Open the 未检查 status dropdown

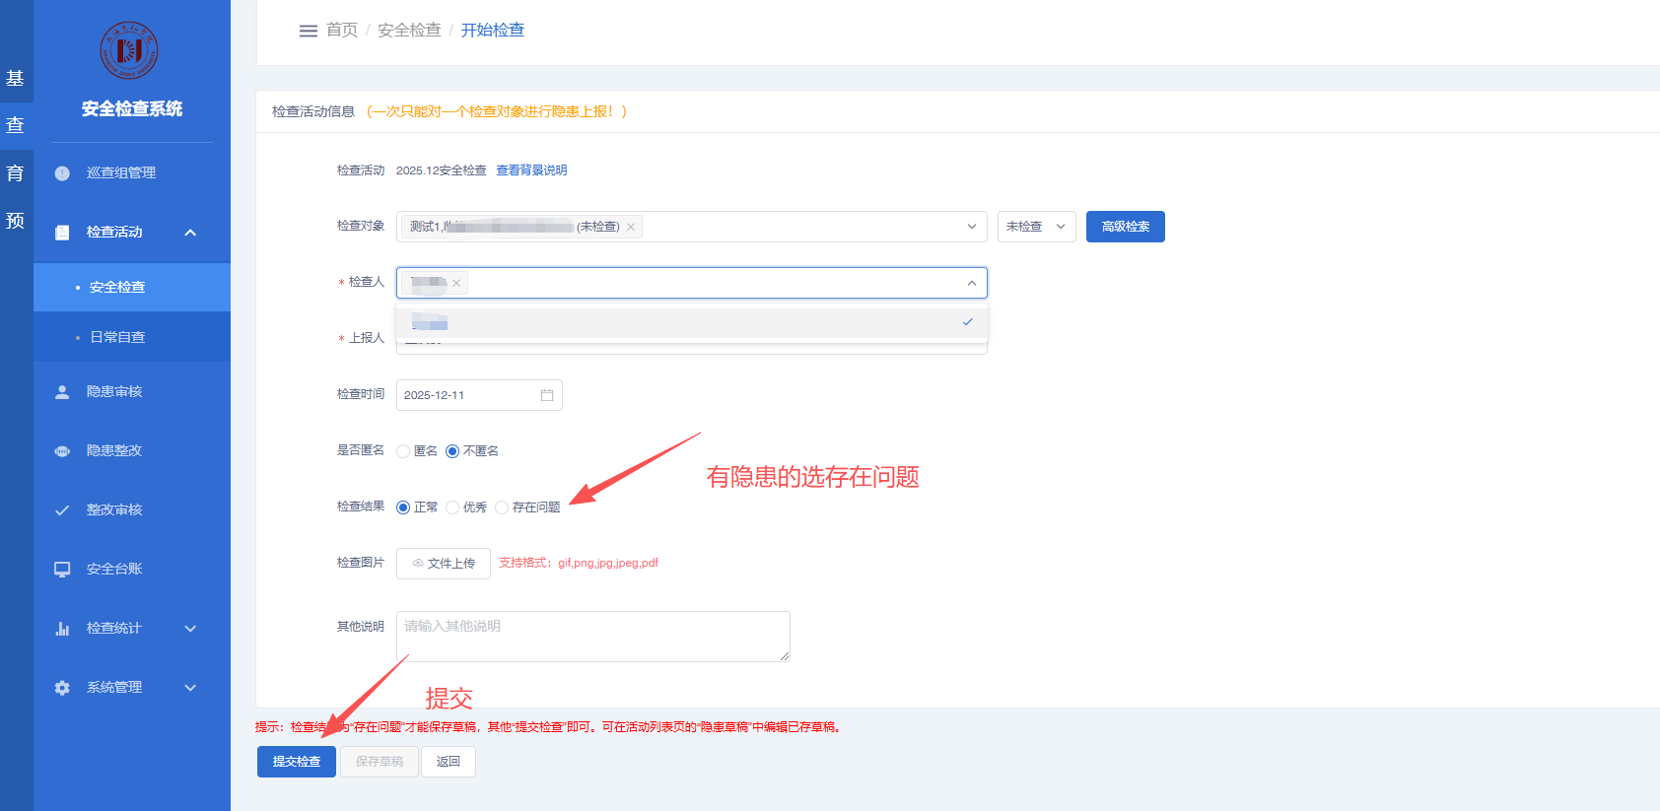click(1036, 227)
